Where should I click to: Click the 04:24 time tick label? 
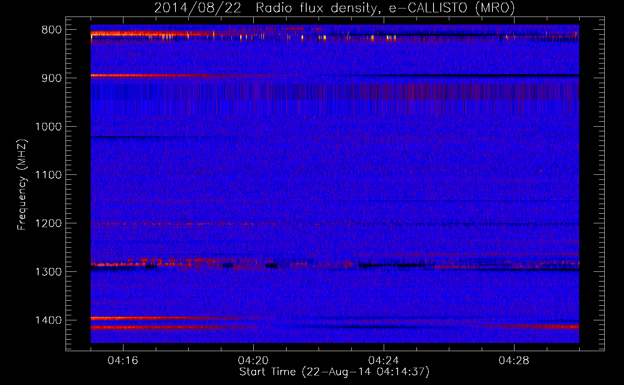(383, 361)
